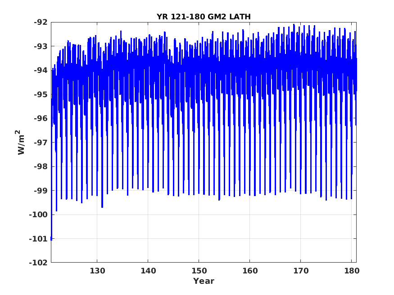Click the y-axis tick label '-96'
This screenshot has width=394, height=295.
tap(41, 118)
